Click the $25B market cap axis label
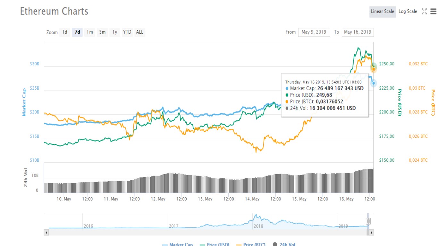438x246 pixels. tap(34, 88)
